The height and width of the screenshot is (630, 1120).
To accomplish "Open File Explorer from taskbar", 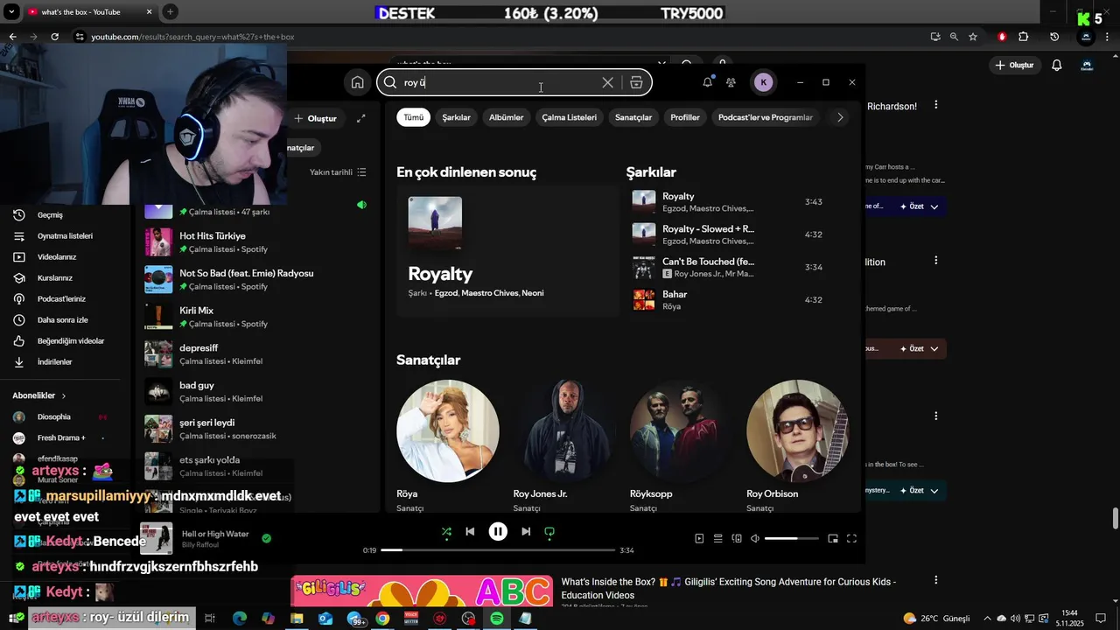I will [297, 618].
